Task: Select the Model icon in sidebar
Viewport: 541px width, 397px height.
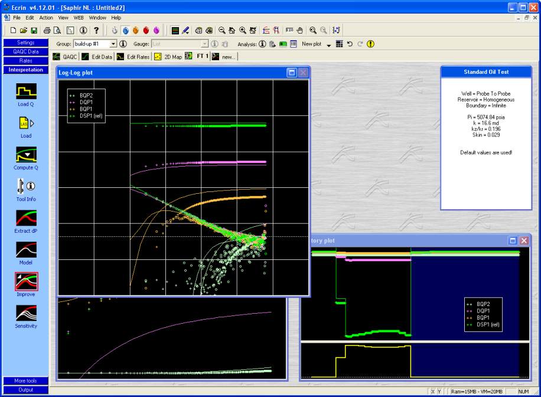Action: pos(26,250)
